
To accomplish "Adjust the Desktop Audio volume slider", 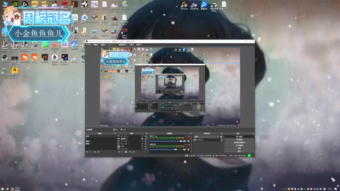I will pos(166,149).
